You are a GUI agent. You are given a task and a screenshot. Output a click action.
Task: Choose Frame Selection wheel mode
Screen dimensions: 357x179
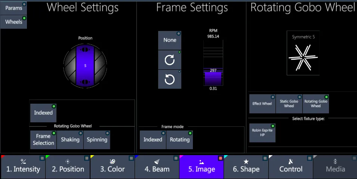click(43, 140)
